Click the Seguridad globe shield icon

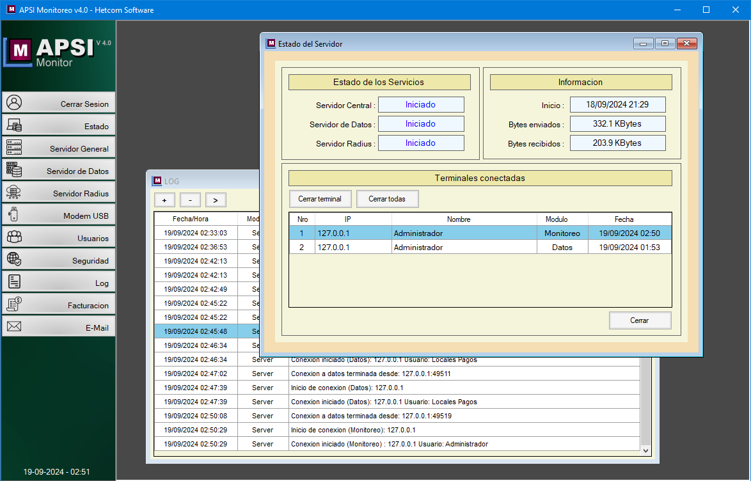pyautogui.click(x=14, y=260)
